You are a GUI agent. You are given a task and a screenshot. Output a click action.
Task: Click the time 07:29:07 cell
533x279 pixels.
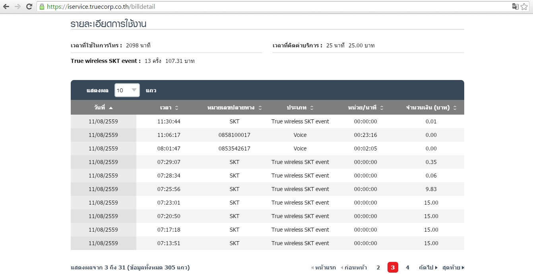click(x=169, y=162)
